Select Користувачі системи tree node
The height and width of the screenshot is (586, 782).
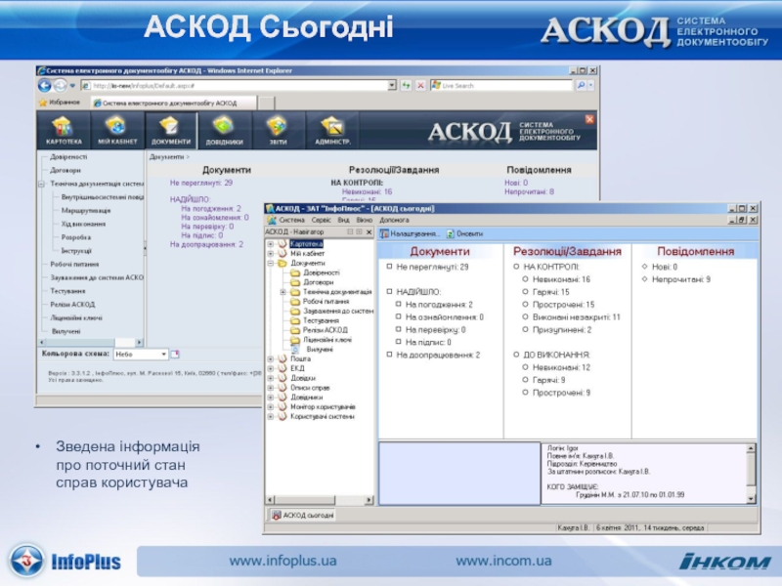(323, 417)
